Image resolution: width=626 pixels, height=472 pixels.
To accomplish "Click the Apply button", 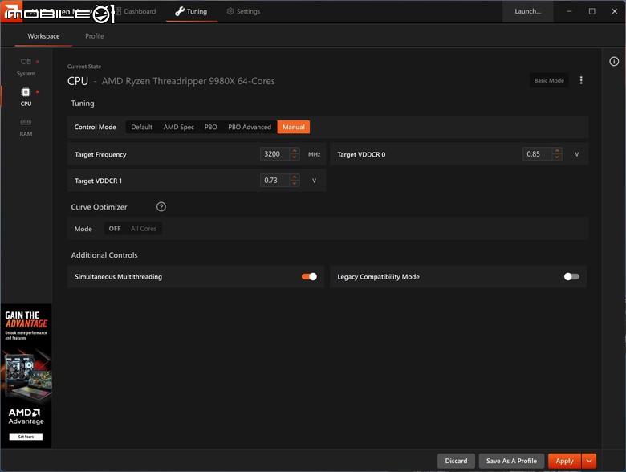I will coord(564,461).
